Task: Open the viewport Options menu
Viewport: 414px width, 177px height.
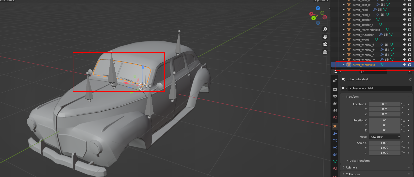Action: [x=321, y=1]
